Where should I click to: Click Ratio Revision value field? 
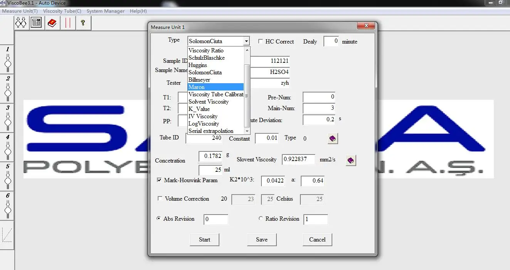click(316, 220)
